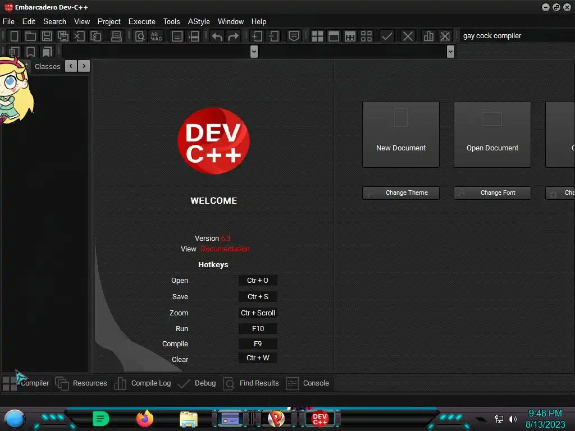Image resolution: width=575 pixels, height=431 pixels.
Task: Click the Change Theme button
Action: (401, 193)
